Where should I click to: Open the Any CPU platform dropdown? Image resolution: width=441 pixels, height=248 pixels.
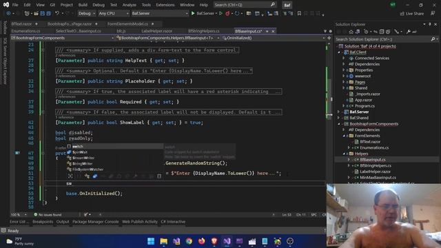click(114, 13)
